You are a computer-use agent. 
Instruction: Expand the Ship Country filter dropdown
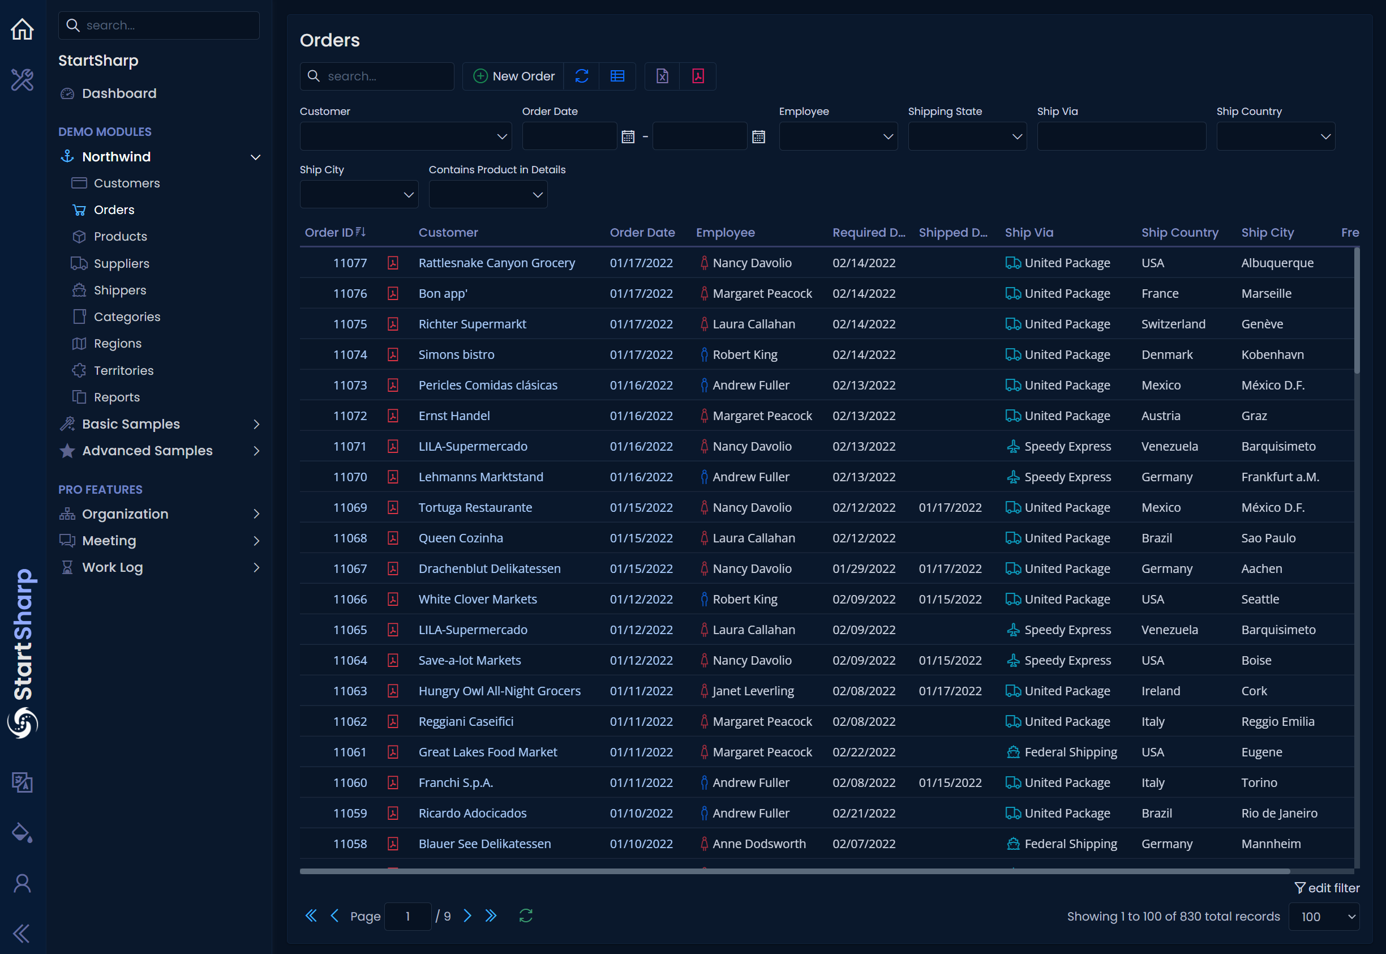click(x=1276, y=137)
